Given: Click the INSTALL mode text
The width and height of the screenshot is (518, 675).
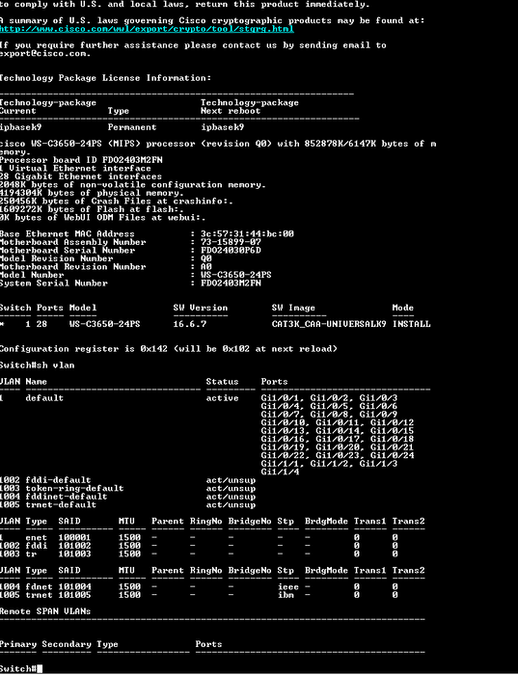Looking at the screenshot, I should pyautogui.click(x=411, y=324).
